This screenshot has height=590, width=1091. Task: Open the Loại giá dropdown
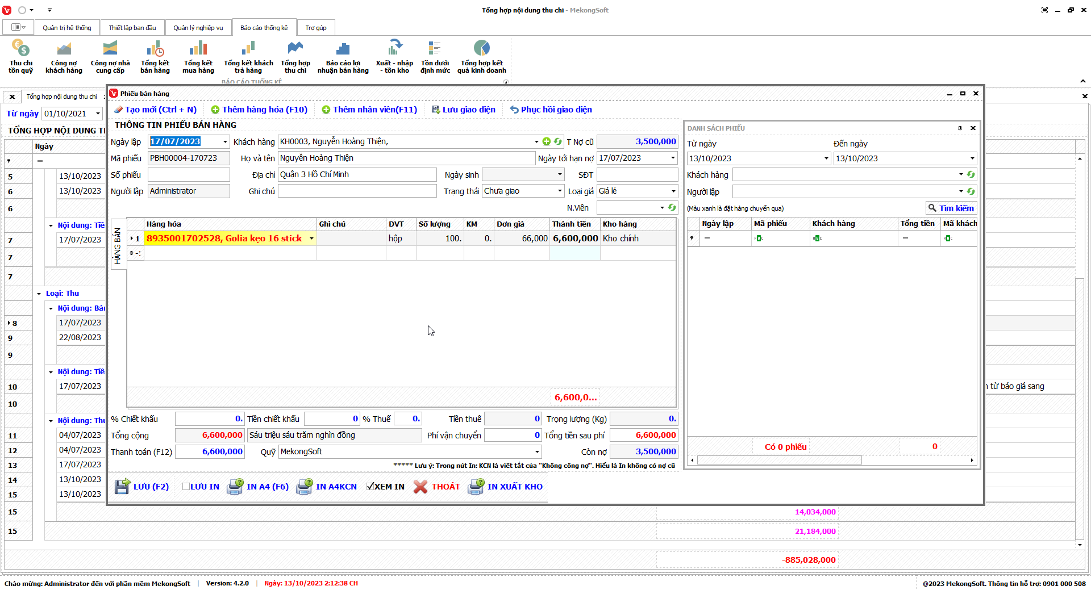click(673, 191)
